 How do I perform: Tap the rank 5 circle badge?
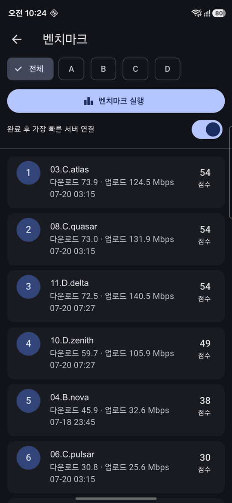coord(28,401)
